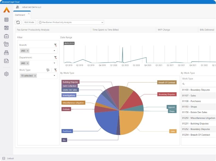Click the Edit Mode button
216x161 pixels.
point(29,22)
